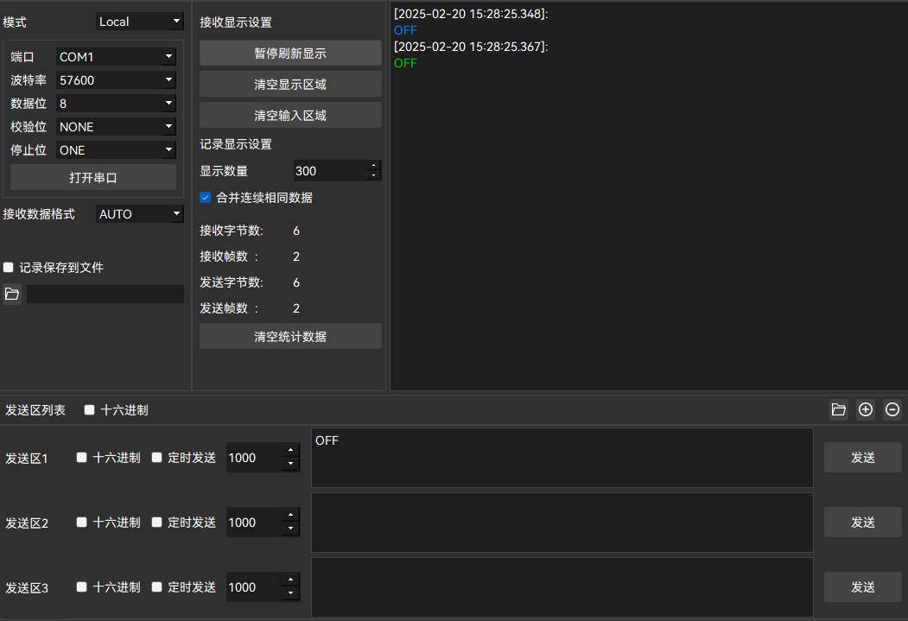This screenshot has width=908, height=621.
Task: Select the 端口 COM1 dropdown
Action: 116,57
